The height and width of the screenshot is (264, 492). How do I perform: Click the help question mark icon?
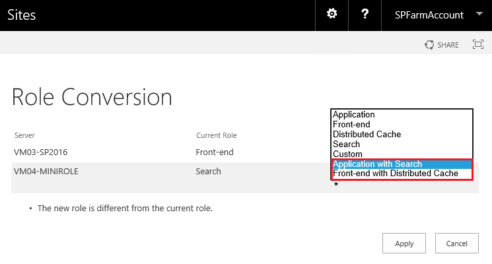tap(365, 15)
